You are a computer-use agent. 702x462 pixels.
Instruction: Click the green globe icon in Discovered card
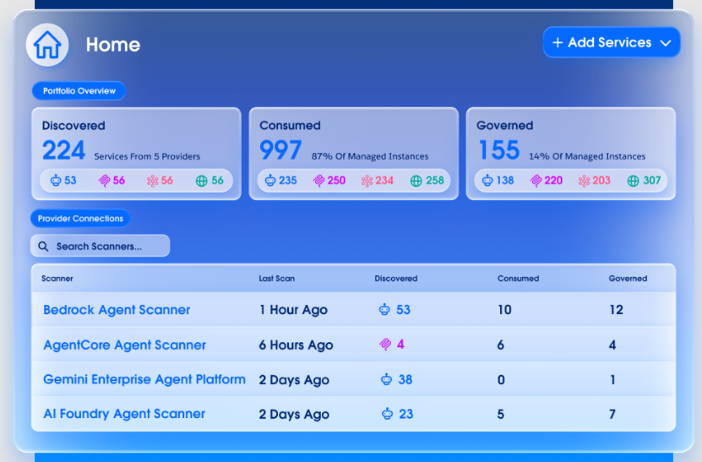[201, 181]
